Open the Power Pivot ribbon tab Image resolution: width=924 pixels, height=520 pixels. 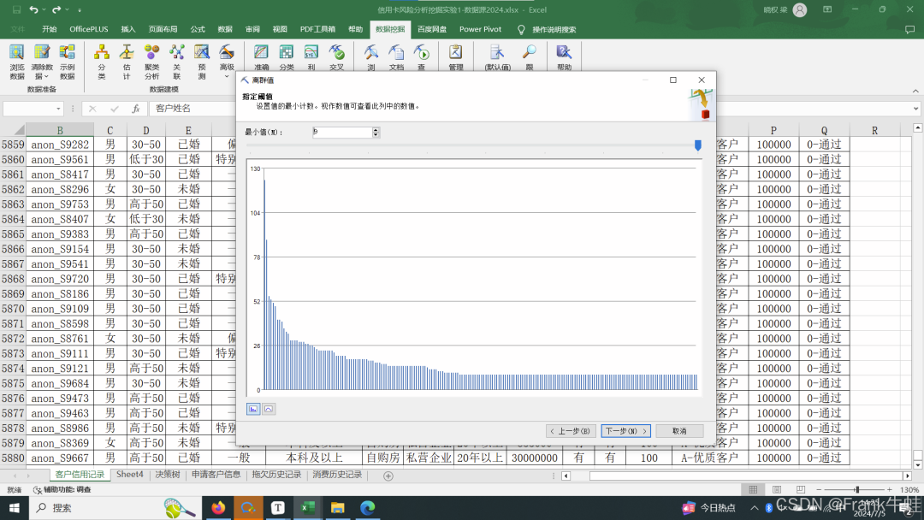pos(480,29)
